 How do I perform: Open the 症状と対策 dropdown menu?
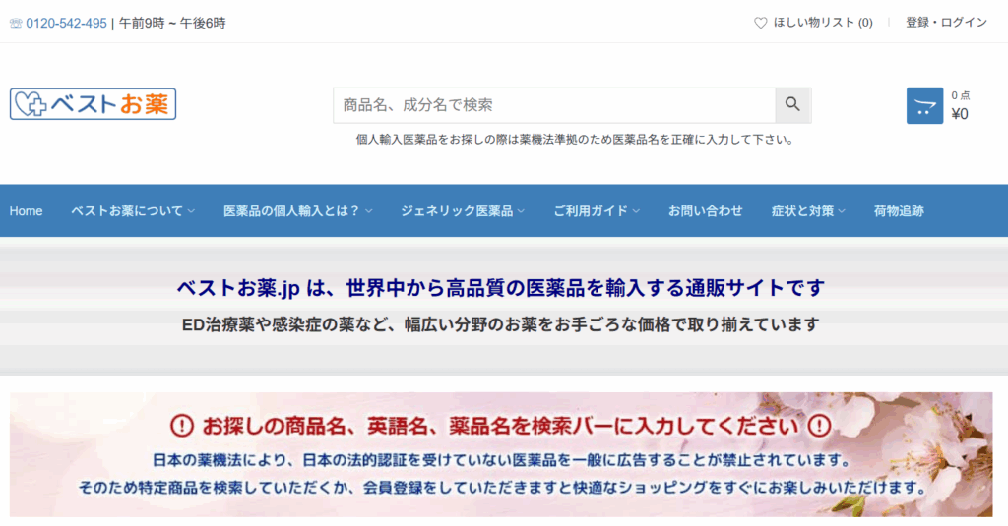808,211
